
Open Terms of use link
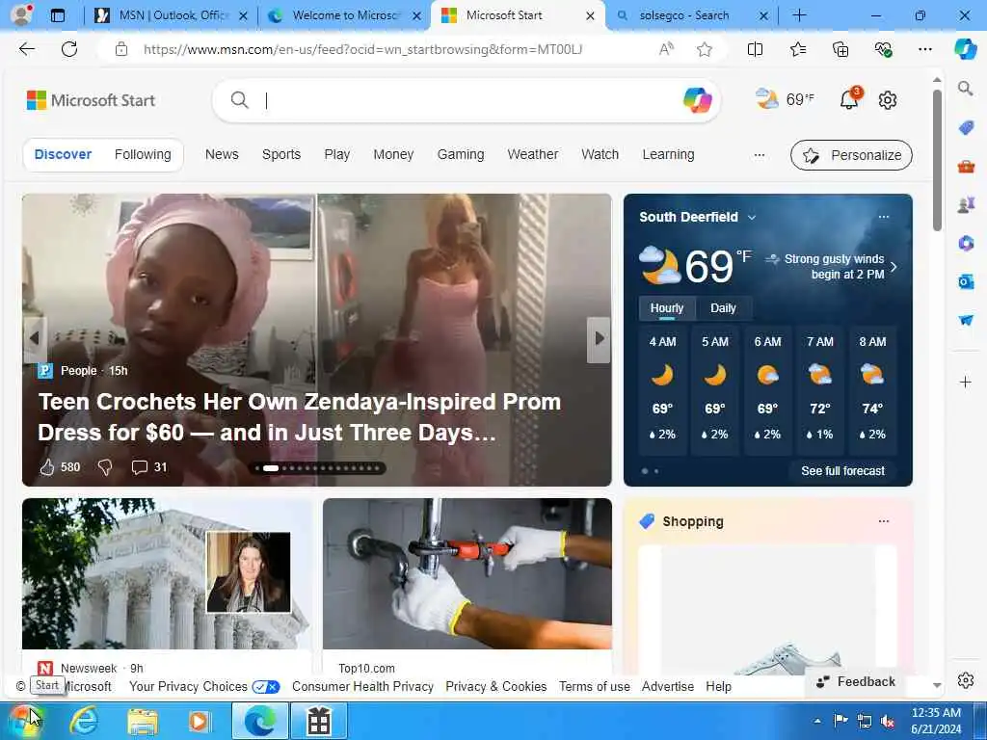point(594,686)
